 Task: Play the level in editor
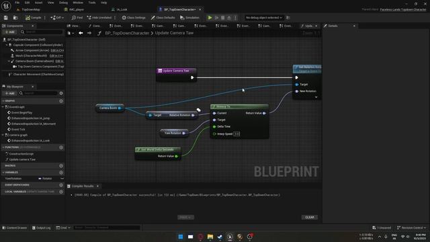210,17
